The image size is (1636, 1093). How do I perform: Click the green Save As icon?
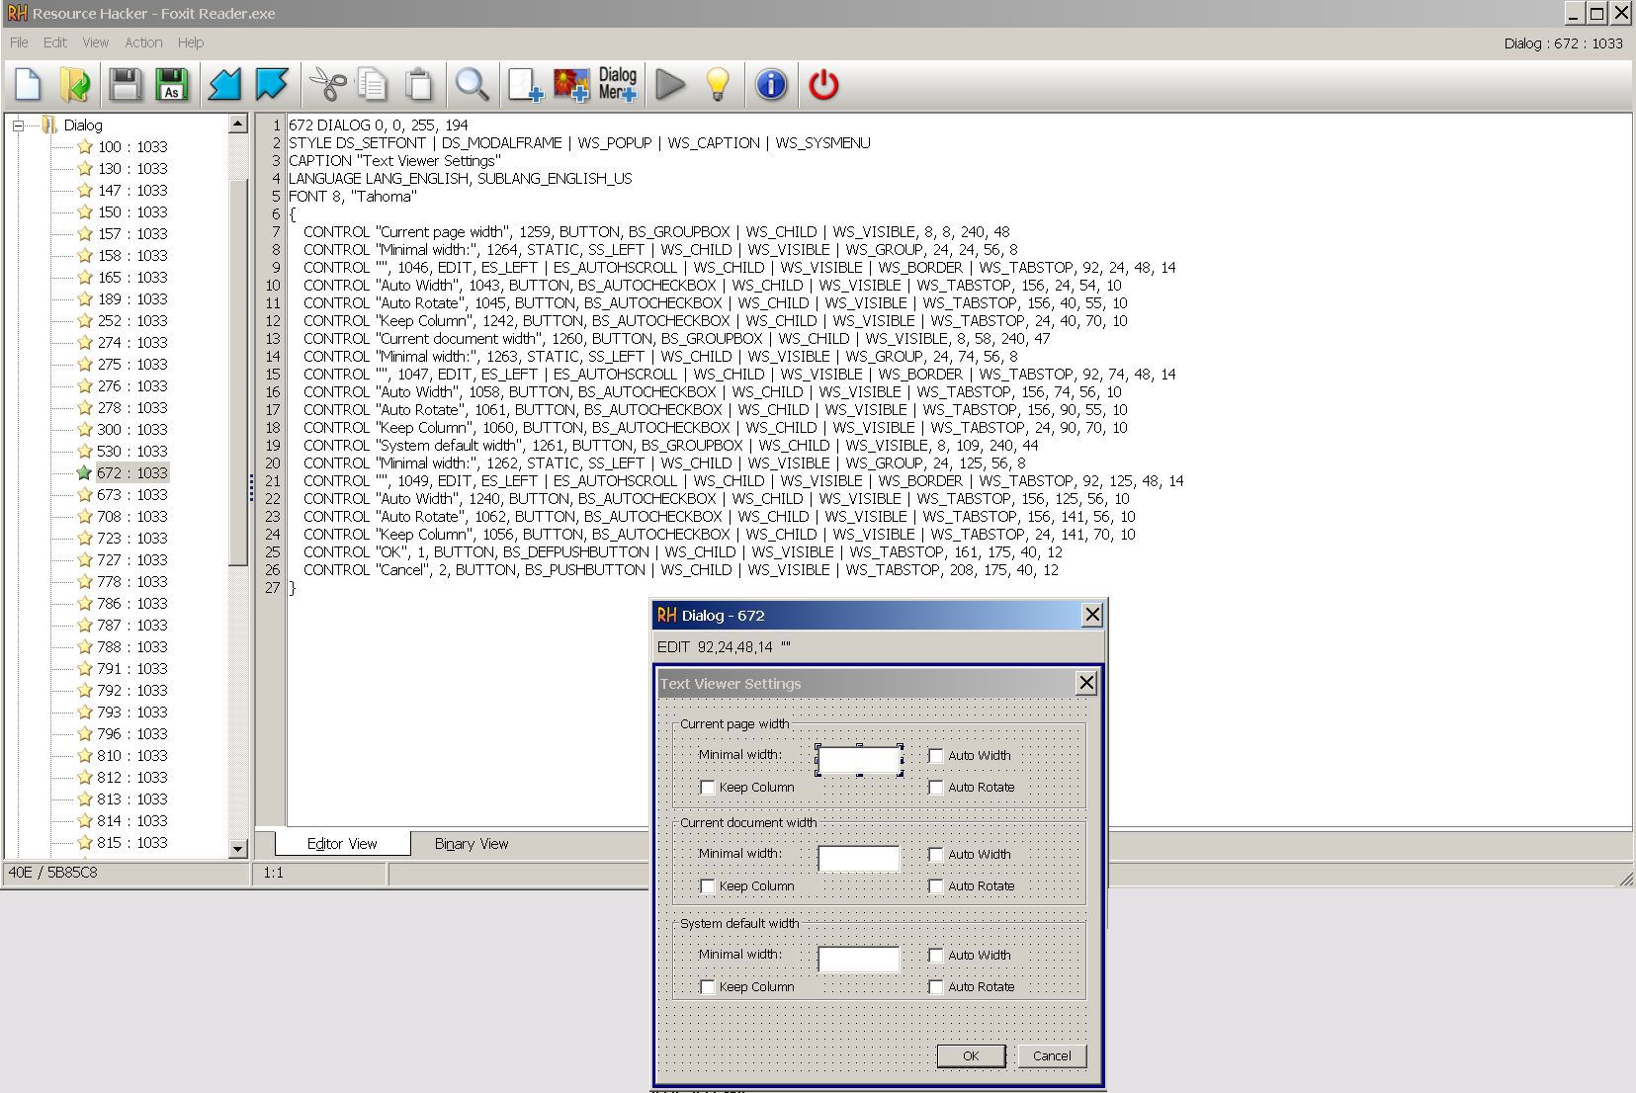pyautogui.click(x=172, y=85)
